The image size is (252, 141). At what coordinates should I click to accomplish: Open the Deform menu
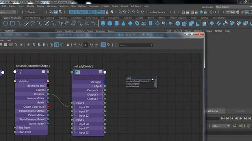(x=82, y=6)
